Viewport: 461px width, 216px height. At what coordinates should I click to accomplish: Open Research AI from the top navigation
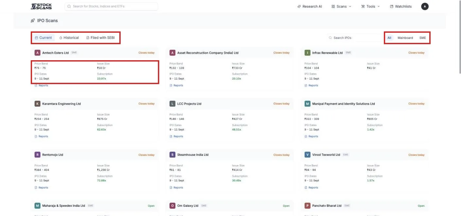click(310, 7)
